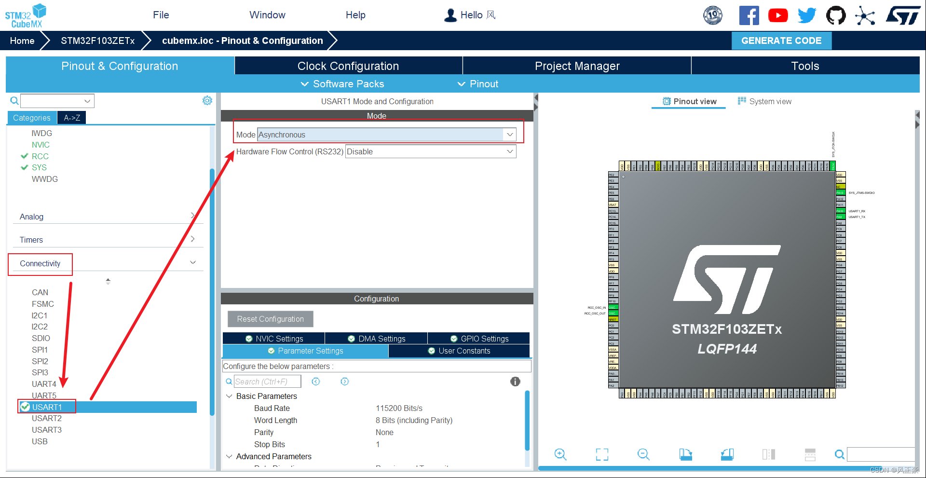Open the Help menu

click(355, 15)
